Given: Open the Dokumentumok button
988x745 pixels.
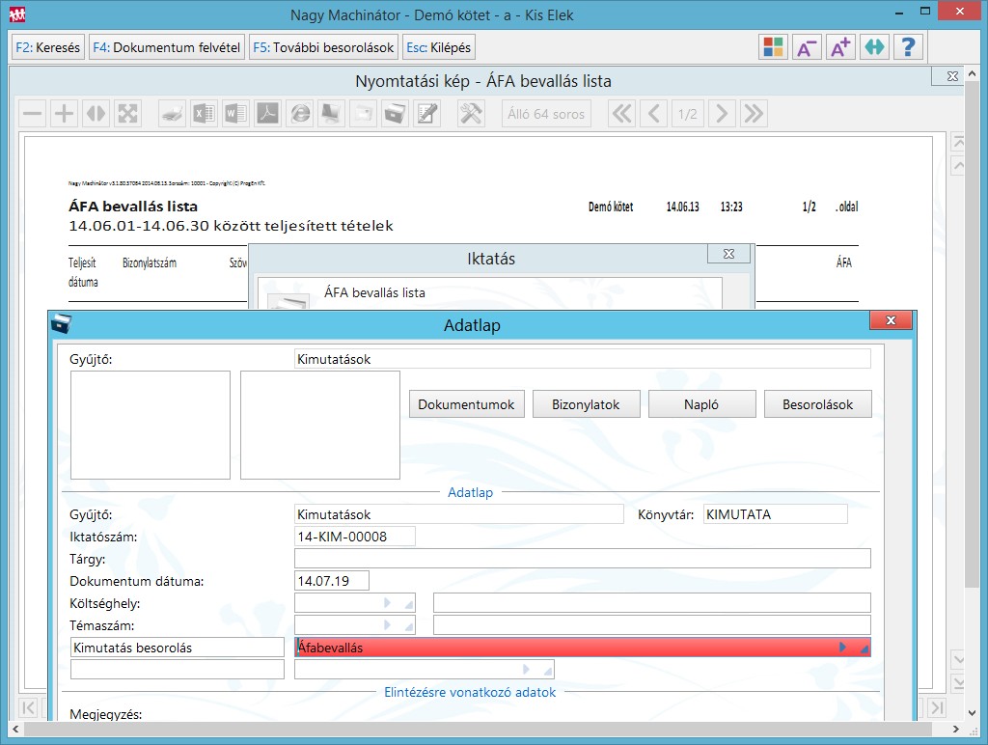Looking at the screenshot, I should pos(467,404).
